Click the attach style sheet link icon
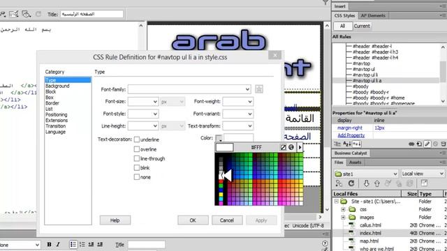Image resolution: width=447 pixels, height=251 pixels. pyautogui.click(x=411, y=144)
